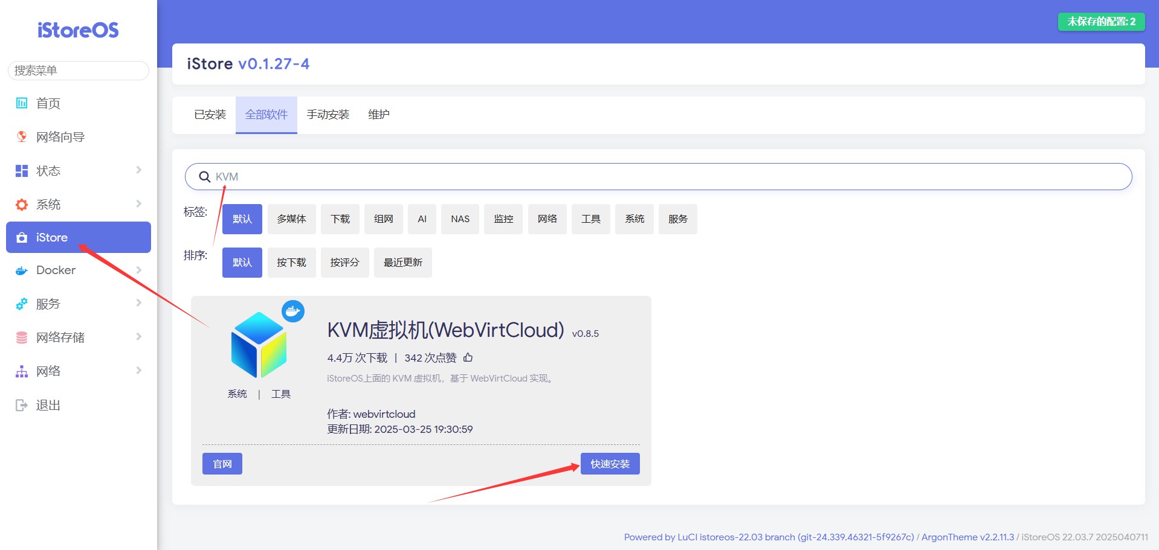Open the ArgonTheme v2.2.11.3 link

pos(967,537)
